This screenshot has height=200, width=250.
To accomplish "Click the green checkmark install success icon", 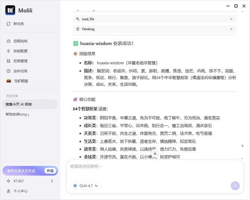I will (76, 43).
